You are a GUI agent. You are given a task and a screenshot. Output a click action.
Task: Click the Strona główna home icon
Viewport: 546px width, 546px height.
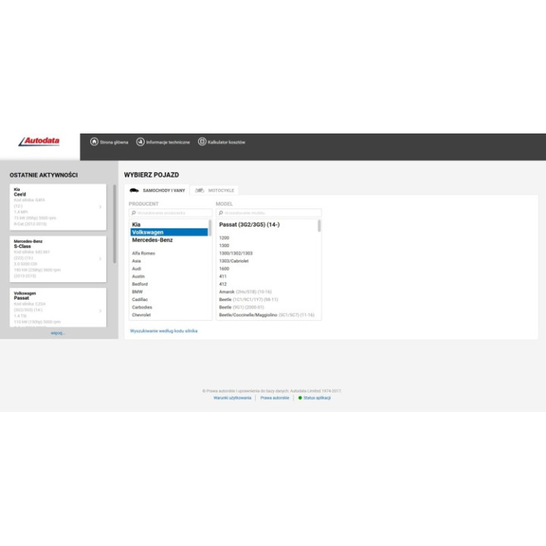[x=94, y=142]
